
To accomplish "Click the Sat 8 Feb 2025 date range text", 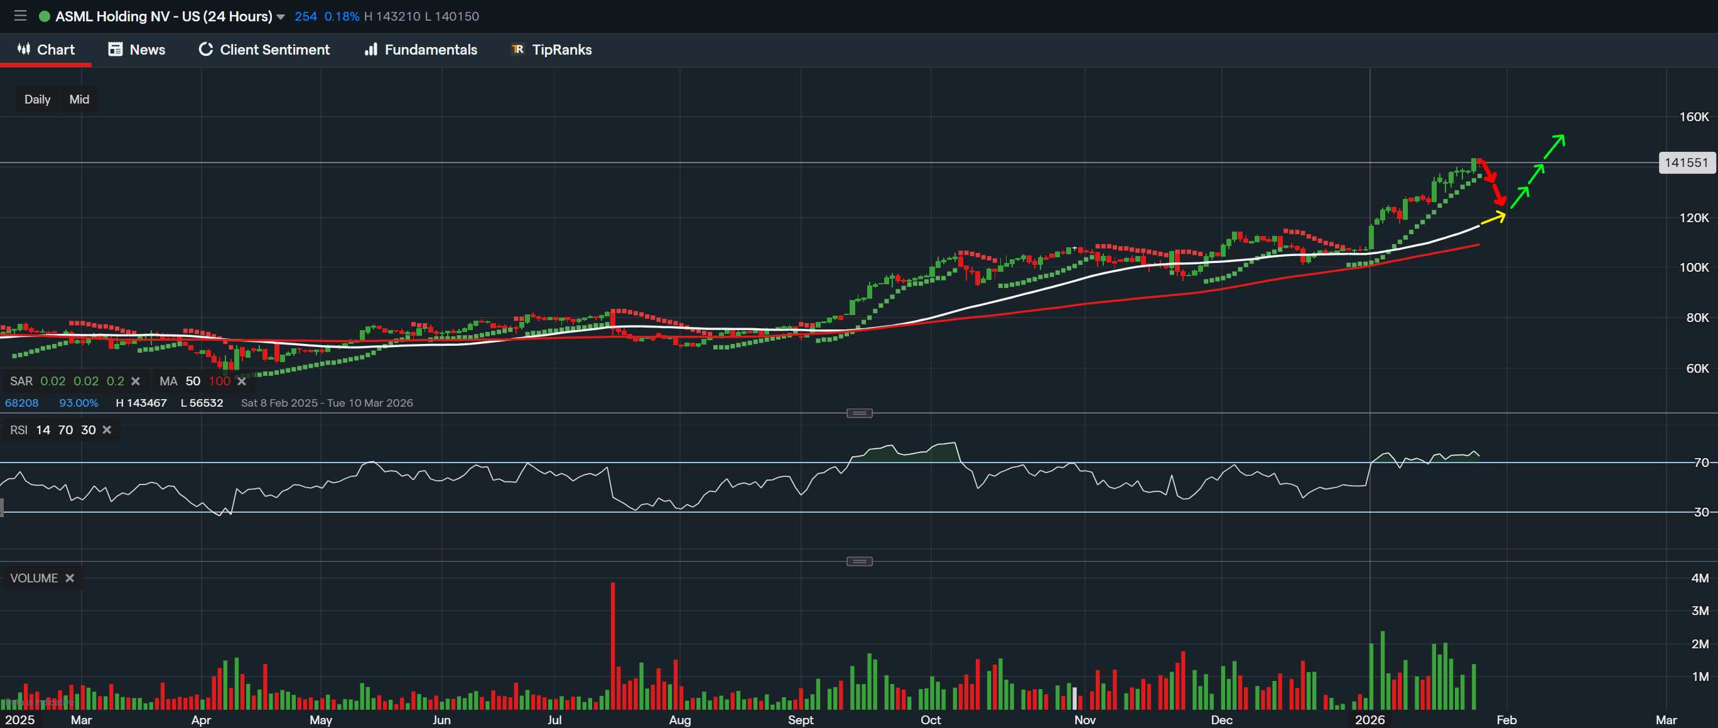I will [327, 403].
